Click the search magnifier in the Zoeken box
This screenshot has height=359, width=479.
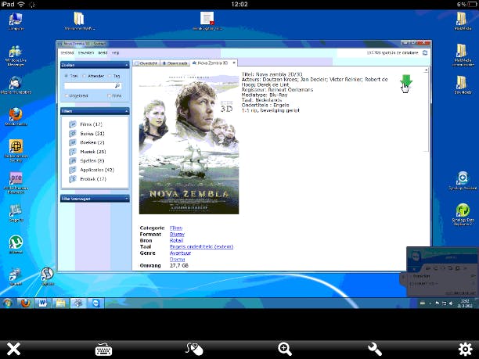117,86
